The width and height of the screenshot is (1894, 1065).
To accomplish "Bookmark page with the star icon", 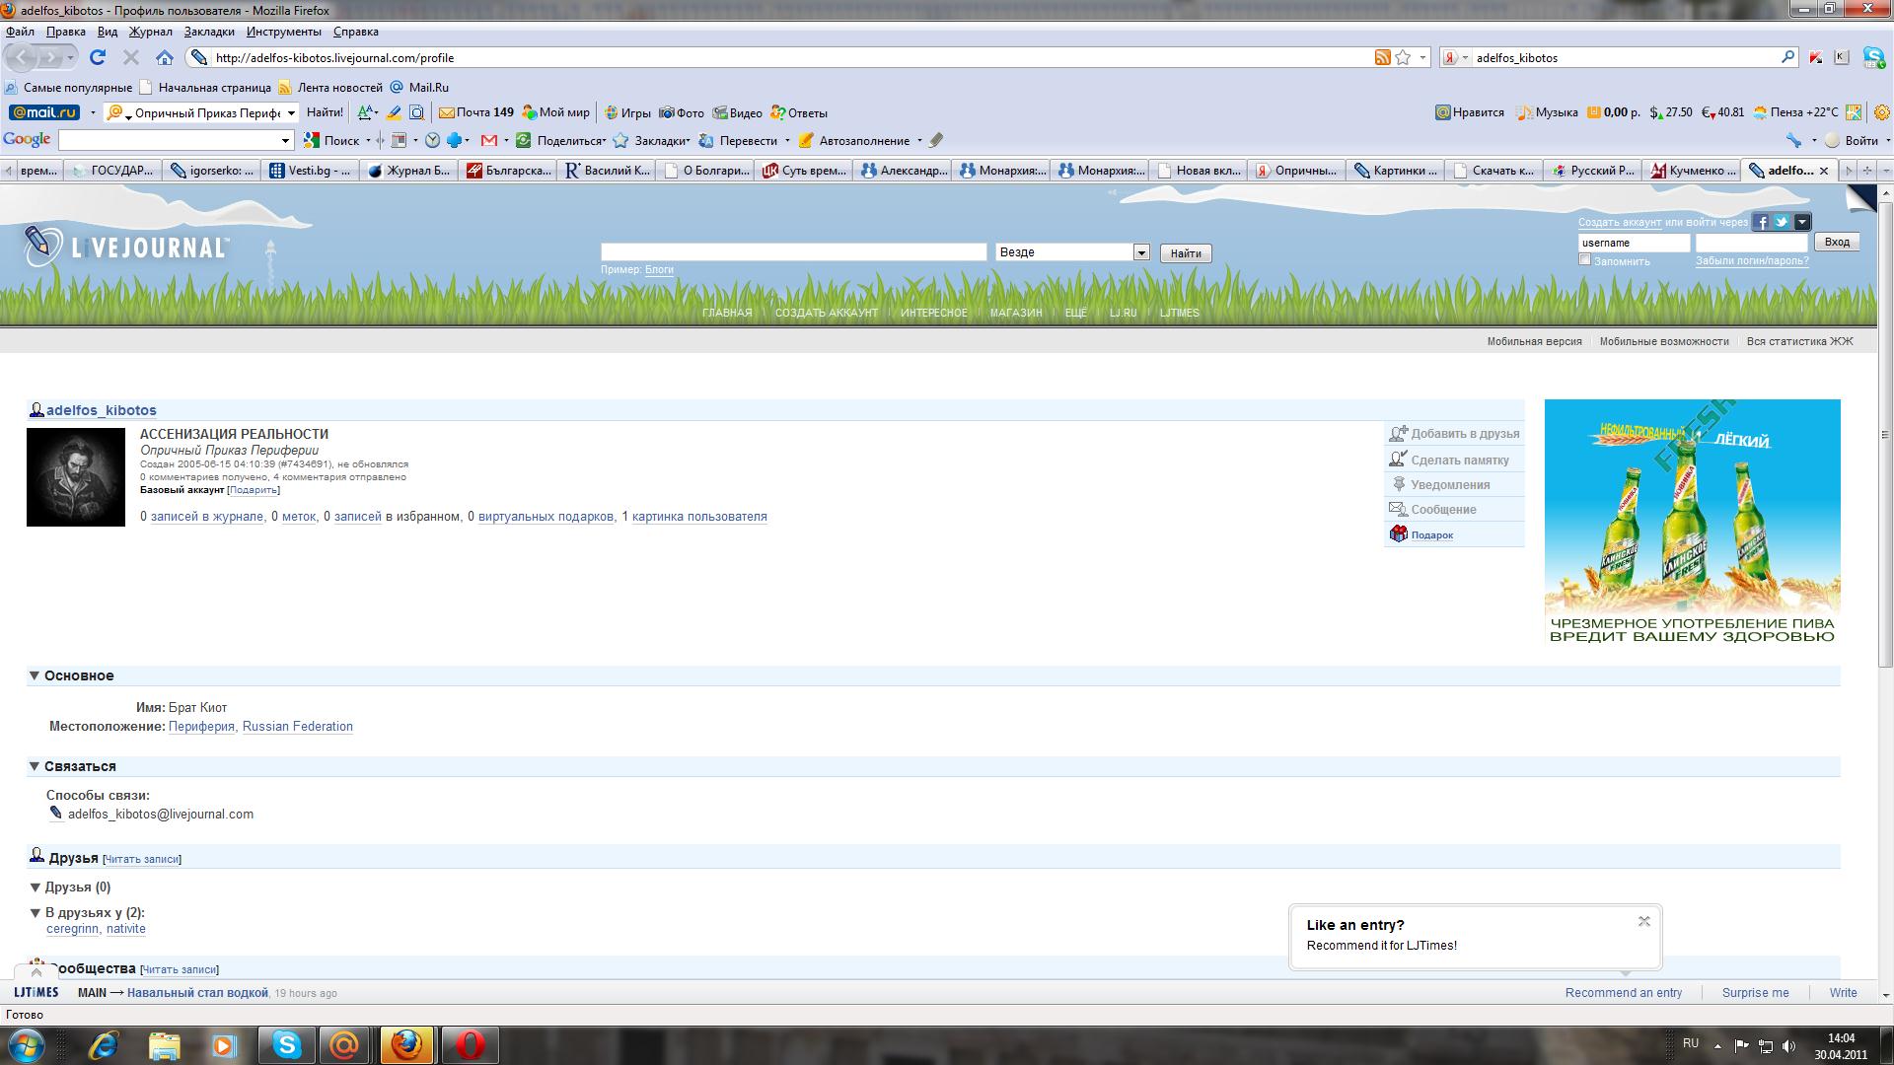I will pyautogui.click(x=1403, y=58).
